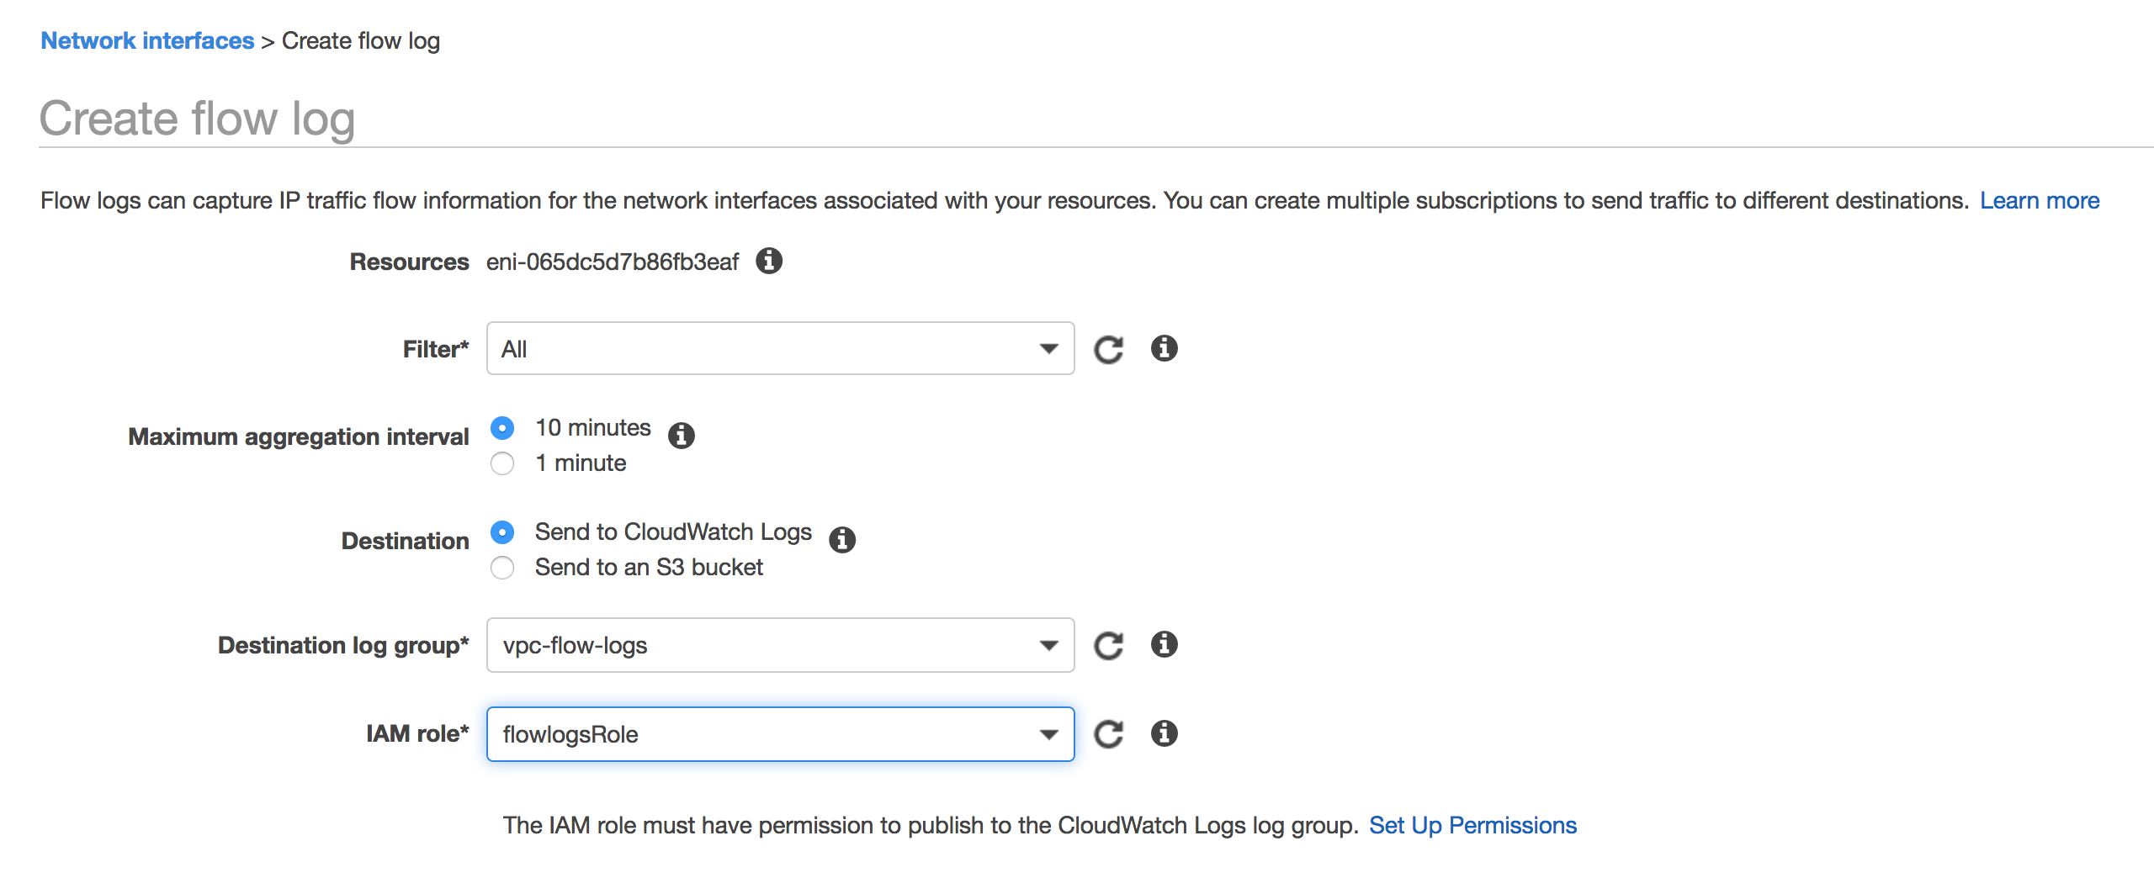Open the Set Up Permissions link
Image resolution: width=2154 pixels, height=878 pixels.
(1472, 825)
